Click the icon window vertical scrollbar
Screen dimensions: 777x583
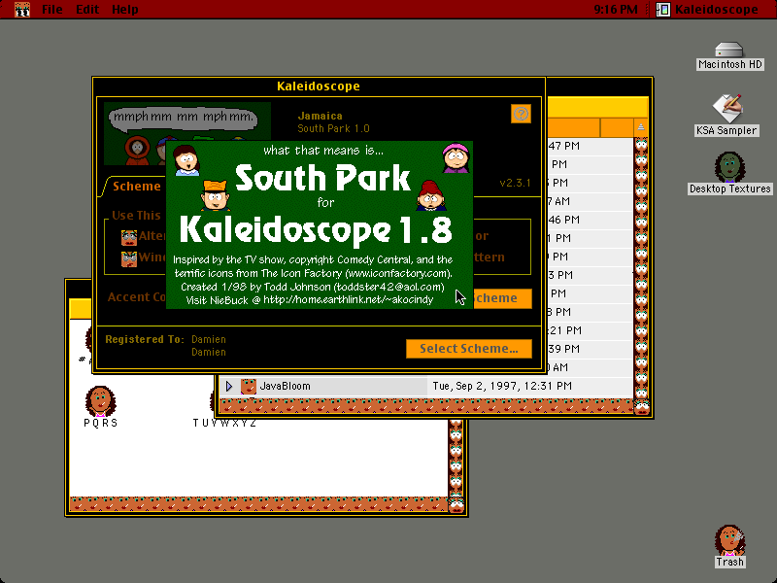click(456, 457)
